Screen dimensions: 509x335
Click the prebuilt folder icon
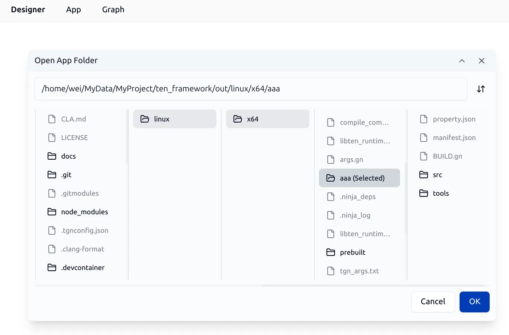[x=331, y=253]
